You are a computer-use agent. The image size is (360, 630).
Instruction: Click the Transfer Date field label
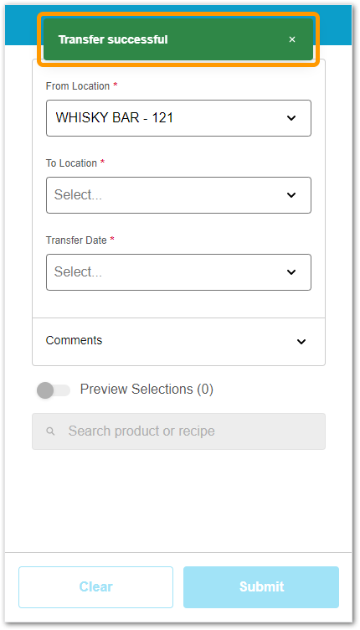point(76,240)
